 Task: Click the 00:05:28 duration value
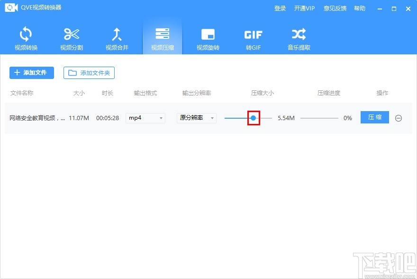pos(108,118)
